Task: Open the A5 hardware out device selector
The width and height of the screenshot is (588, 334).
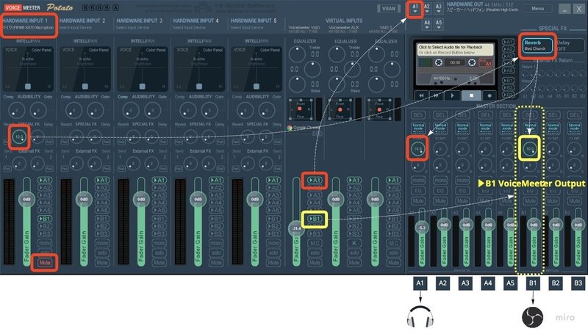Action: click(438, 24)
